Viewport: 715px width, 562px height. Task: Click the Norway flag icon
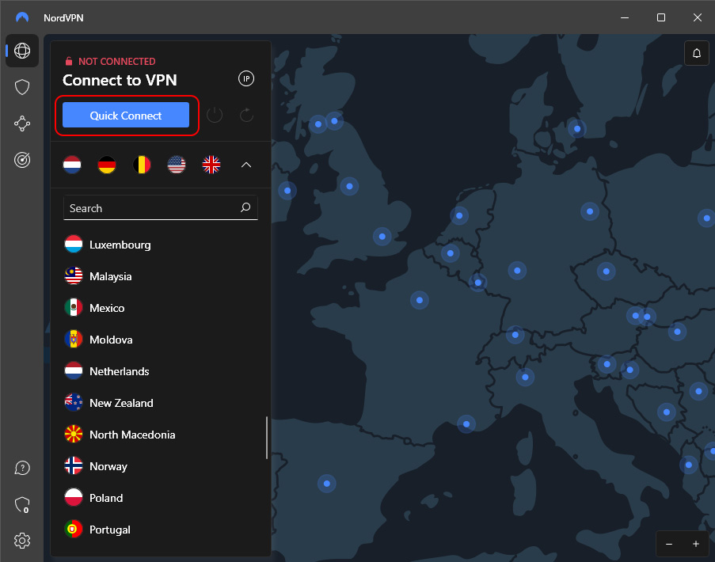[74, 466]
